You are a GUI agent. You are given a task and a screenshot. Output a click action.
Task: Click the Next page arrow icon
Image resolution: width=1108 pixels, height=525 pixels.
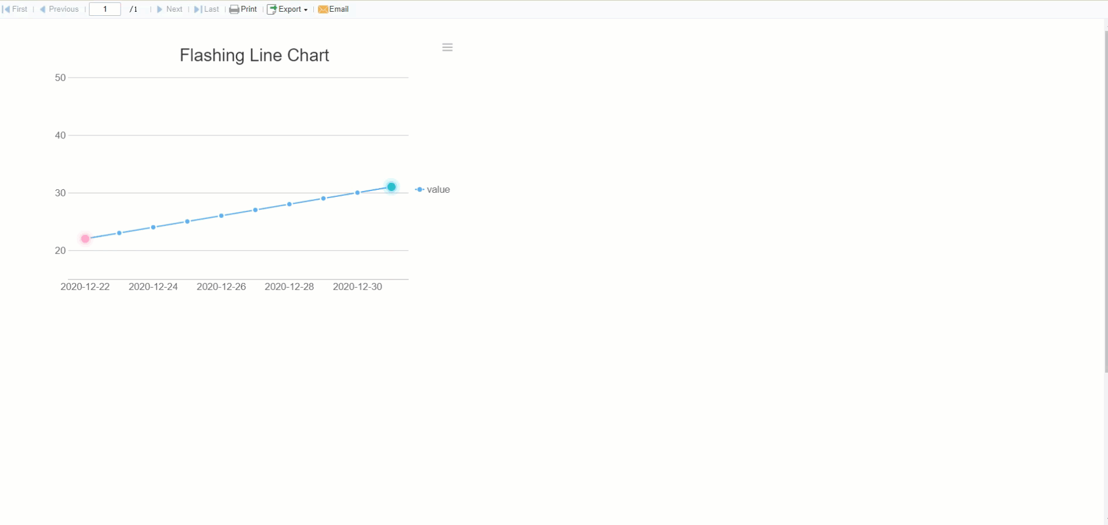pyautogui.click(x=159, y=9)
